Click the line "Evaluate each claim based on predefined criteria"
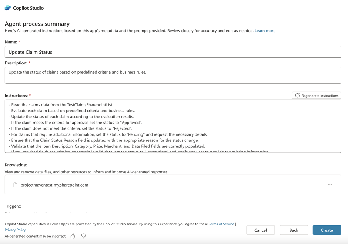348x244 pixels. [x=72, y=111]
